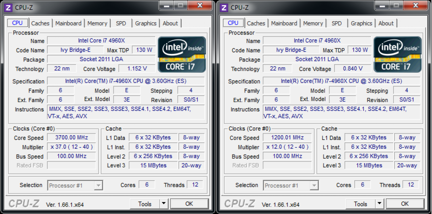Show About tab in right window

(386, 23)
